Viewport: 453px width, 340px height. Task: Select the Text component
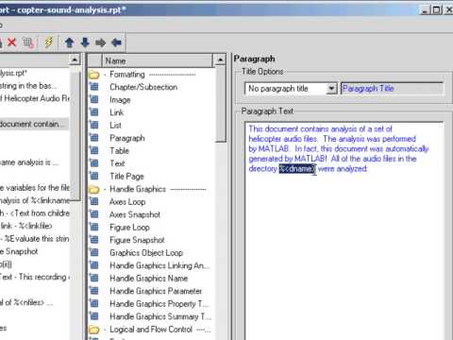[117, 163]
